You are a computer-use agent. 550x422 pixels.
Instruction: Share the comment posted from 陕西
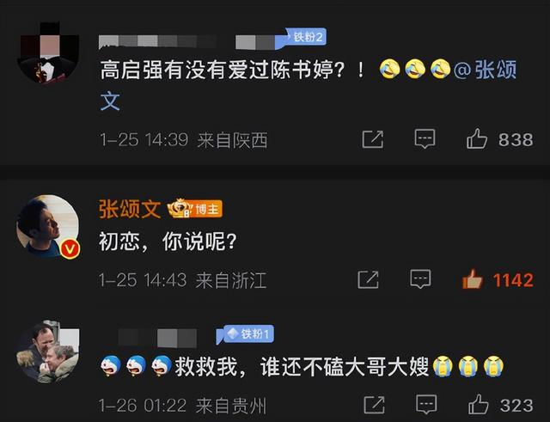(x=372, y=139)
